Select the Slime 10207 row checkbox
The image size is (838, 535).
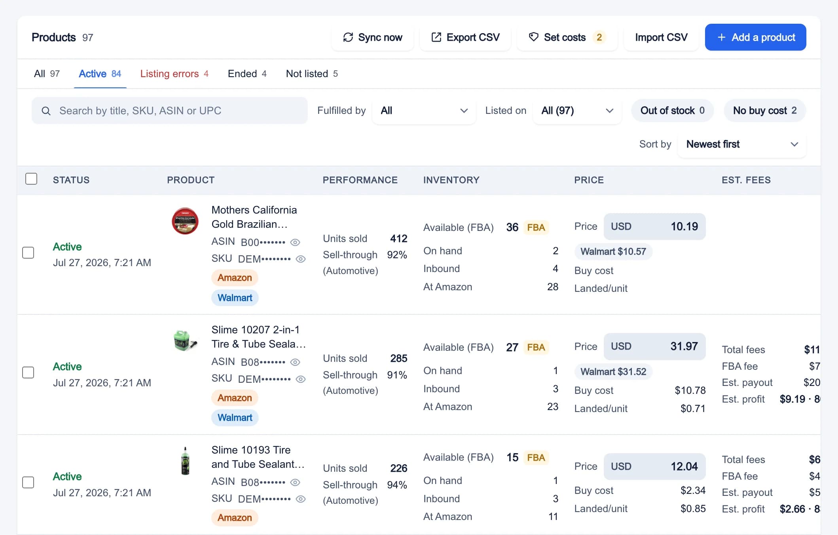(28, 372)
